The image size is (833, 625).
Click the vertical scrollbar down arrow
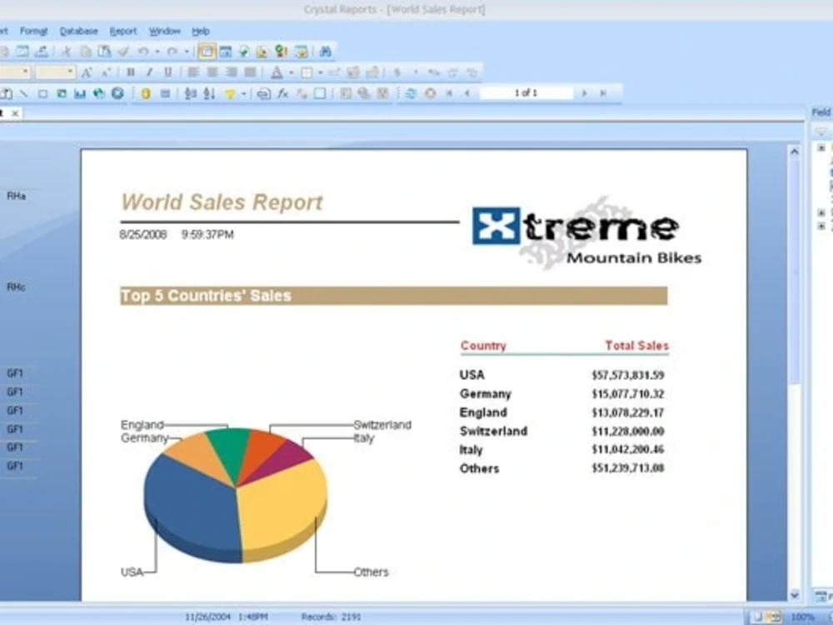pos(794,595)
